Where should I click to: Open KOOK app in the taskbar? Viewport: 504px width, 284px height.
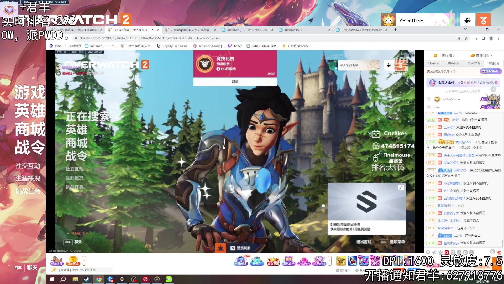(x=169, y=279)
